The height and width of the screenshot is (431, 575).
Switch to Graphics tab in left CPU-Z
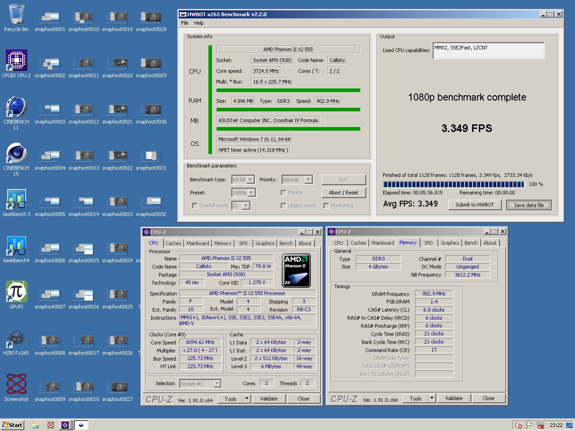[265, 243]
